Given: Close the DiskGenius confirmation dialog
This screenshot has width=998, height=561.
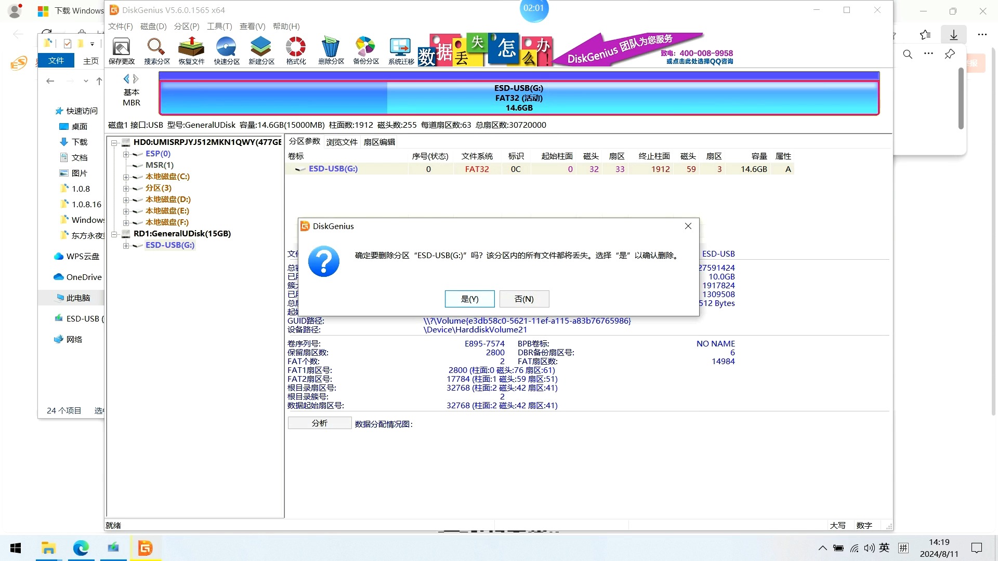Looking at the screenshot, I should pos(688,226).
